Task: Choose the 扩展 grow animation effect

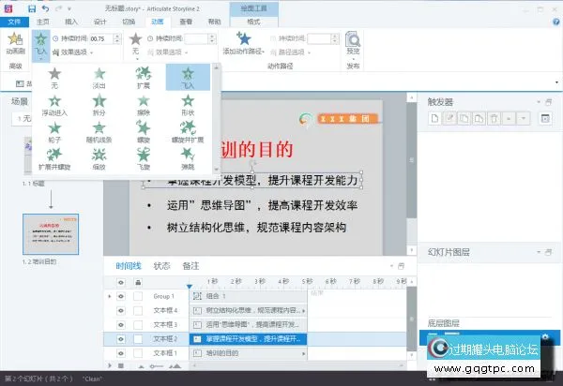Action: [x=144, y=78]
